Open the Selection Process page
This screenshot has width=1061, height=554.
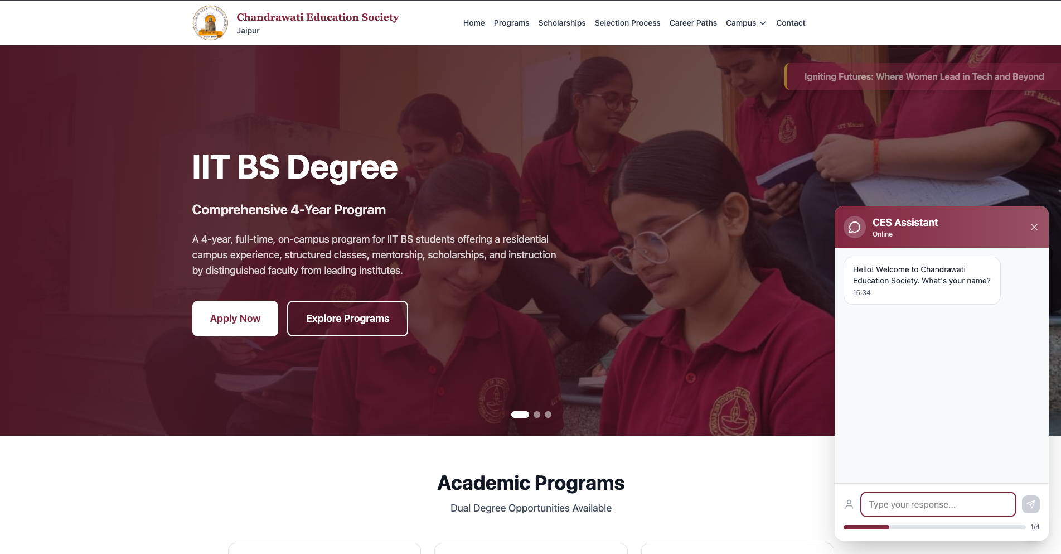627,23
